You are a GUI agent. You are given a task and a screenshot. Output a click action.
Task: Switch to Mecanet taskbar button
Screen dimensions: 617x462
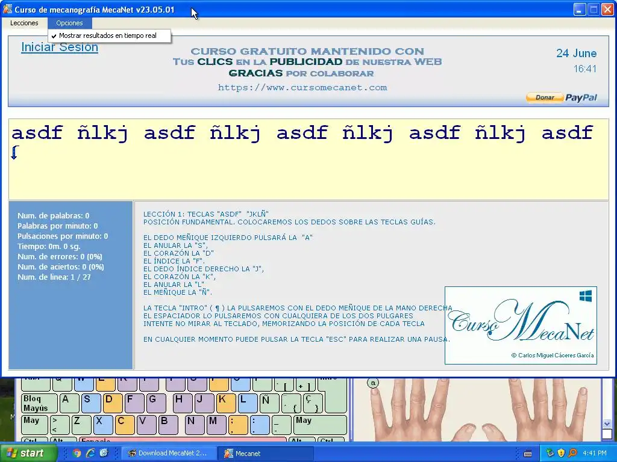pyautogui.click(x=266, y=454)
